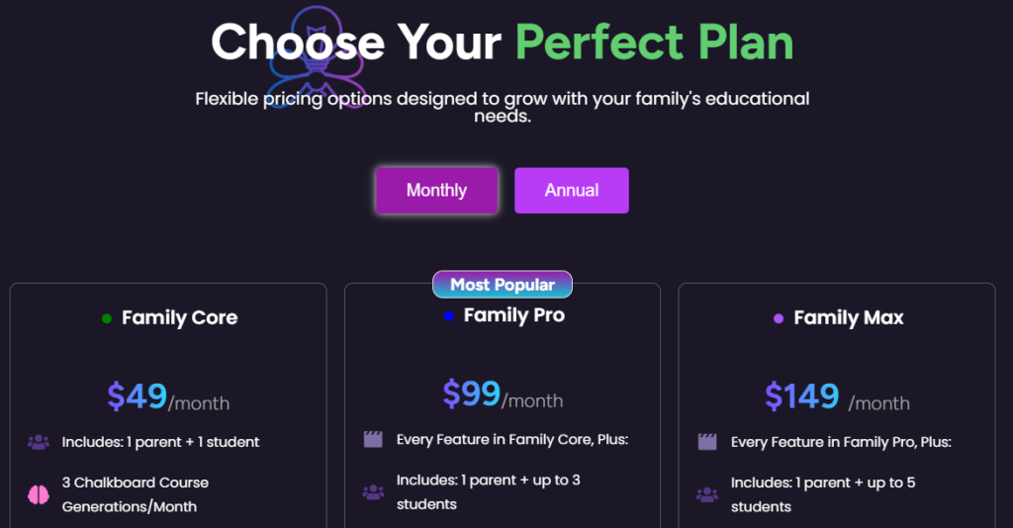Screen dimensions: 1013x528
Task: Click the clapperboard icon in Family Max
Action: (706, 442)
